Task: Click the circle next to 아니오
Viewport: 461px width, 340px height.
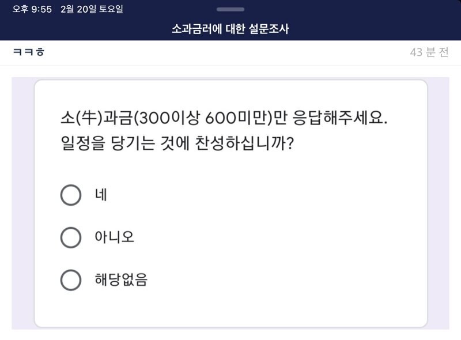Action: pos(71,236)
